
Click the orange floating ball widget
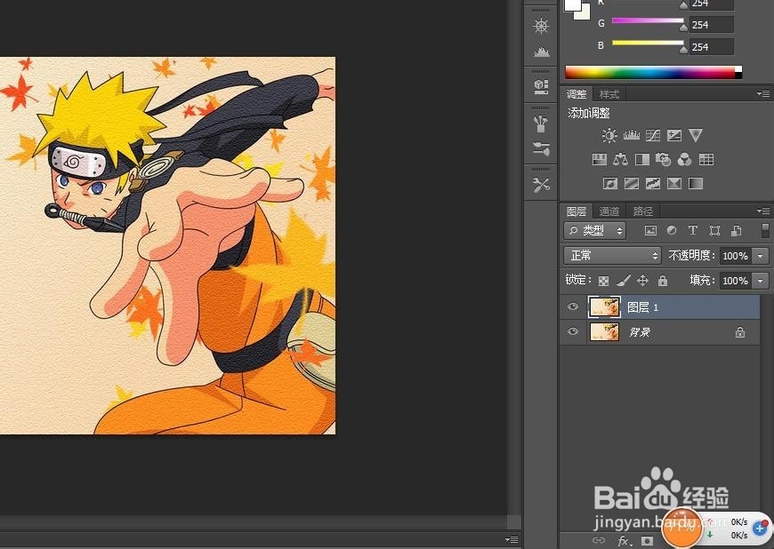(682, 528)
